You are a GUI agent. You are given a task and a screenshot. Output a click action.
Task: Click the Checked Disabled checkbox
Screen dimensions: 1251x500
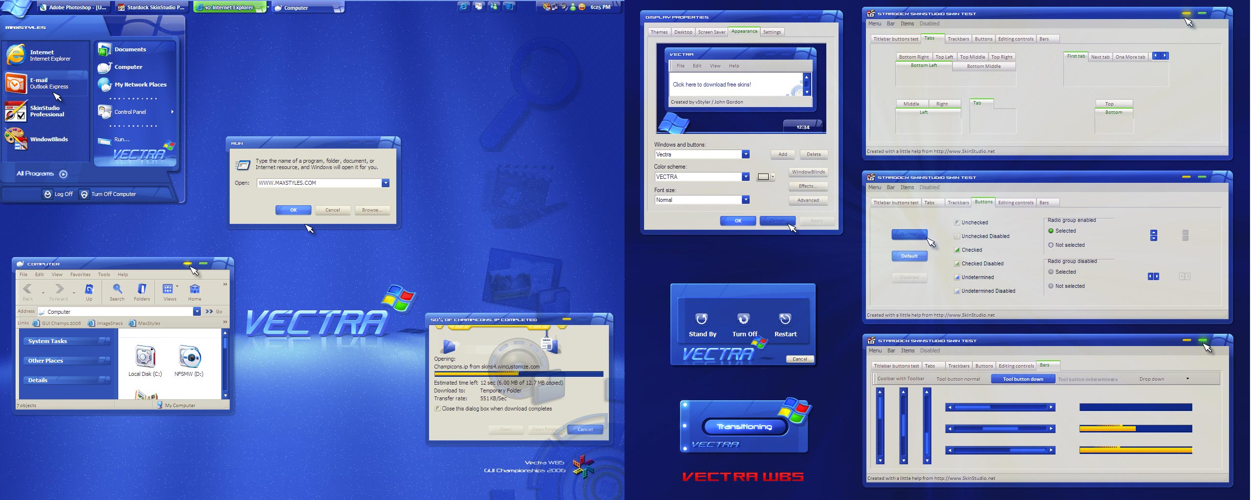957,263
